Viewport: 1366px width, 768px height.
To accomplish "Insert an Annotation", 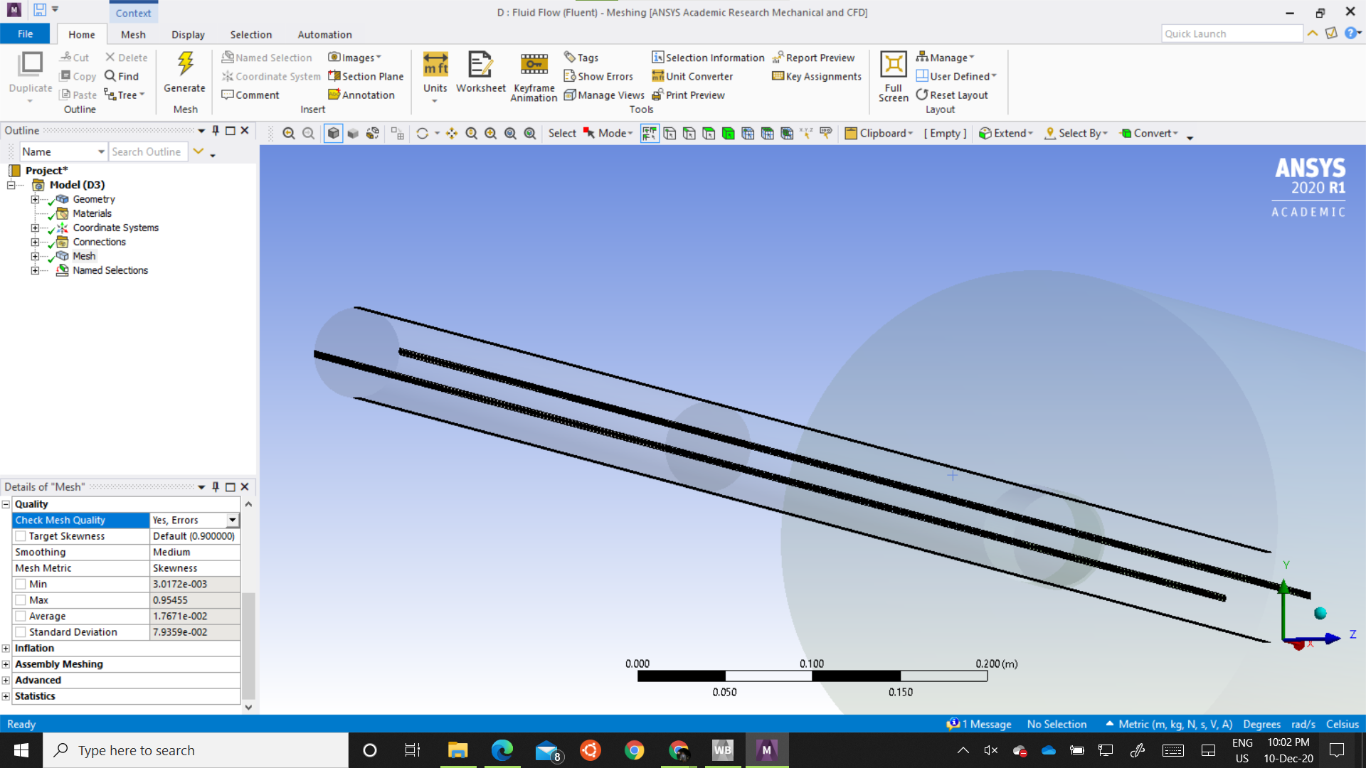I will click(361, 95).
